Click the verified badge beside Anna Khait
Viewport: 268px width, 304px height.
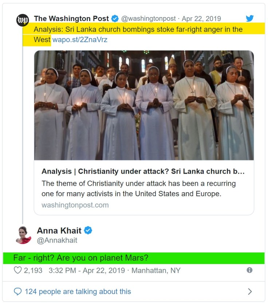[88, 230]
